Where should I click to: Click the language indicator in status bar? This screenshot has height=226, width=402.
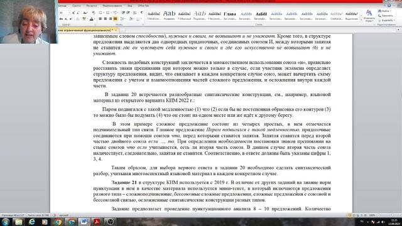64,215
